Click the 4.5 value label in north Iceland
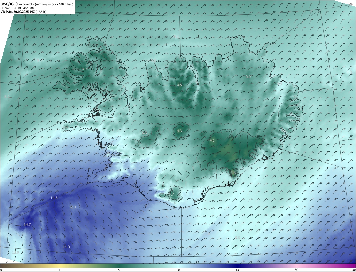This screenshot has height=272, width=356. coord(179,85)
